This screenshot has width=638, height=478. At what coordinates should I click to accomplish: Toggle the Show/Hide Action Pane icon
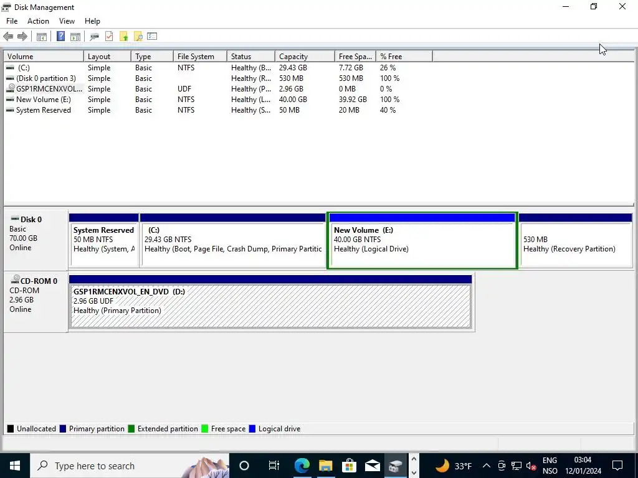pos(75,37)
